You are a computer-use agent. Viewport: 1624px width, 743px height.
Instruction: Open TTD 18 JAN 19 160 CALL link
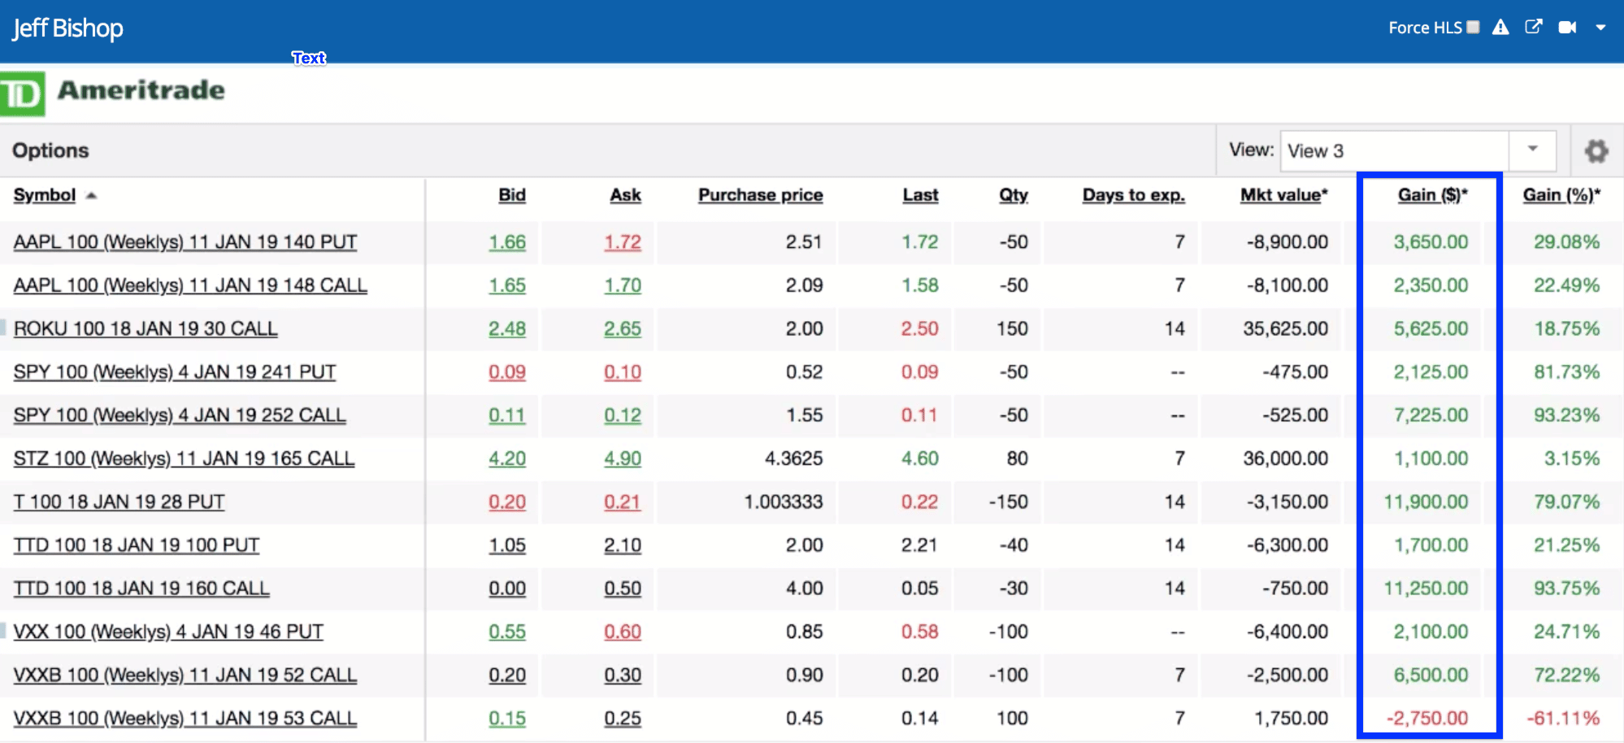pos(141,589)
